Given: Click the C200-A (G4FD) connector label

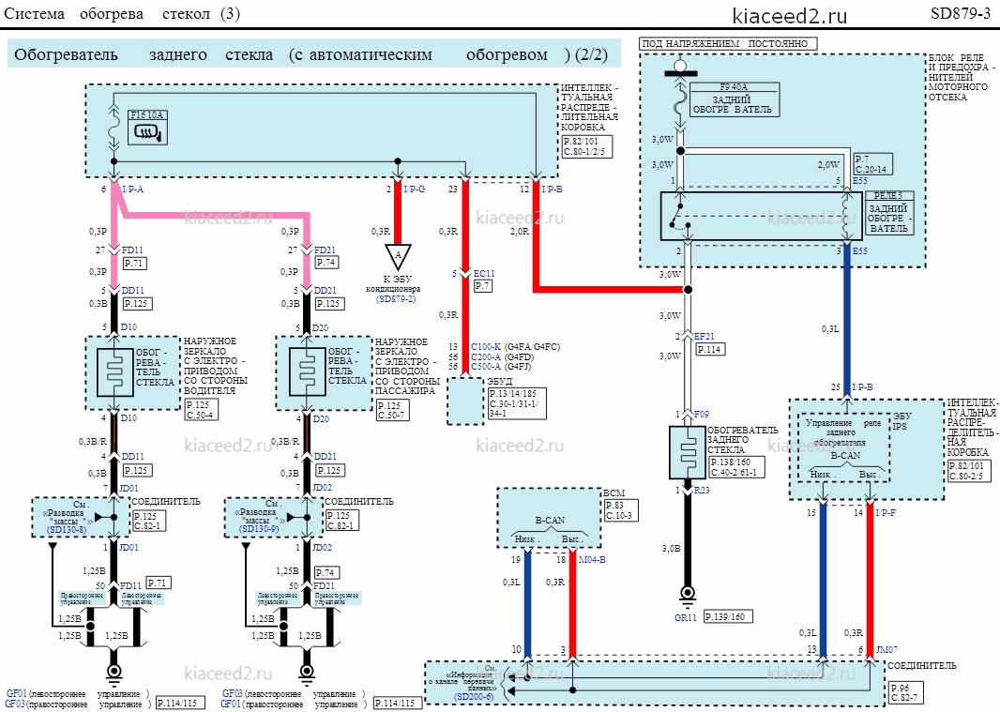Looking at the screenshot, I should click(x=503, y=356).
